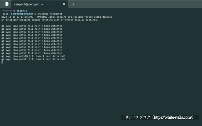202x126 pixels.
Task: Click the path8_fill not detected line
Action: tap(32, 50)
